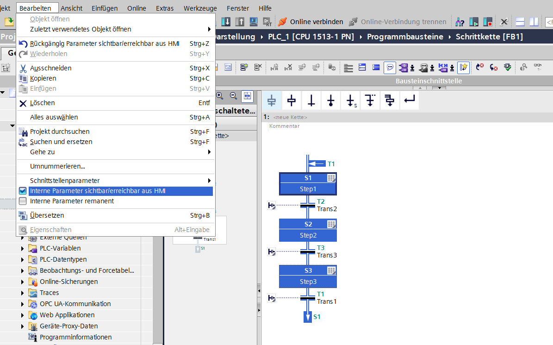The width and height of the screenshot is (553, 345).
Task: Click the Start CPU icon
Action: pyautogui.click(x=474, y=22)
